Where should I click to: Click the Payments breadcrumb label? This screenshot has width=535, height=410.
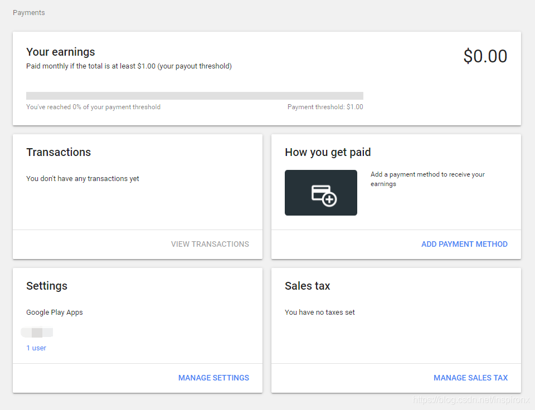click(29, 12)
